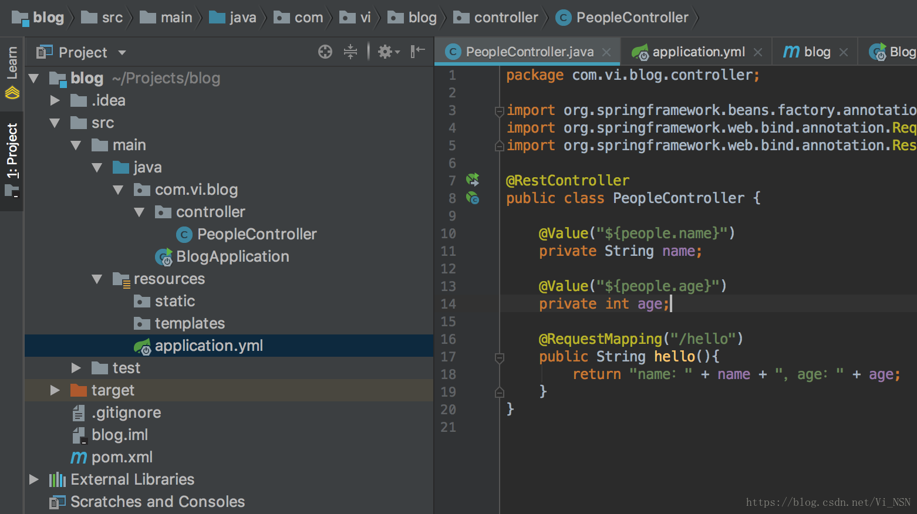Close the application.yml tab
This screenshot has height=514, width=917.
758,52
